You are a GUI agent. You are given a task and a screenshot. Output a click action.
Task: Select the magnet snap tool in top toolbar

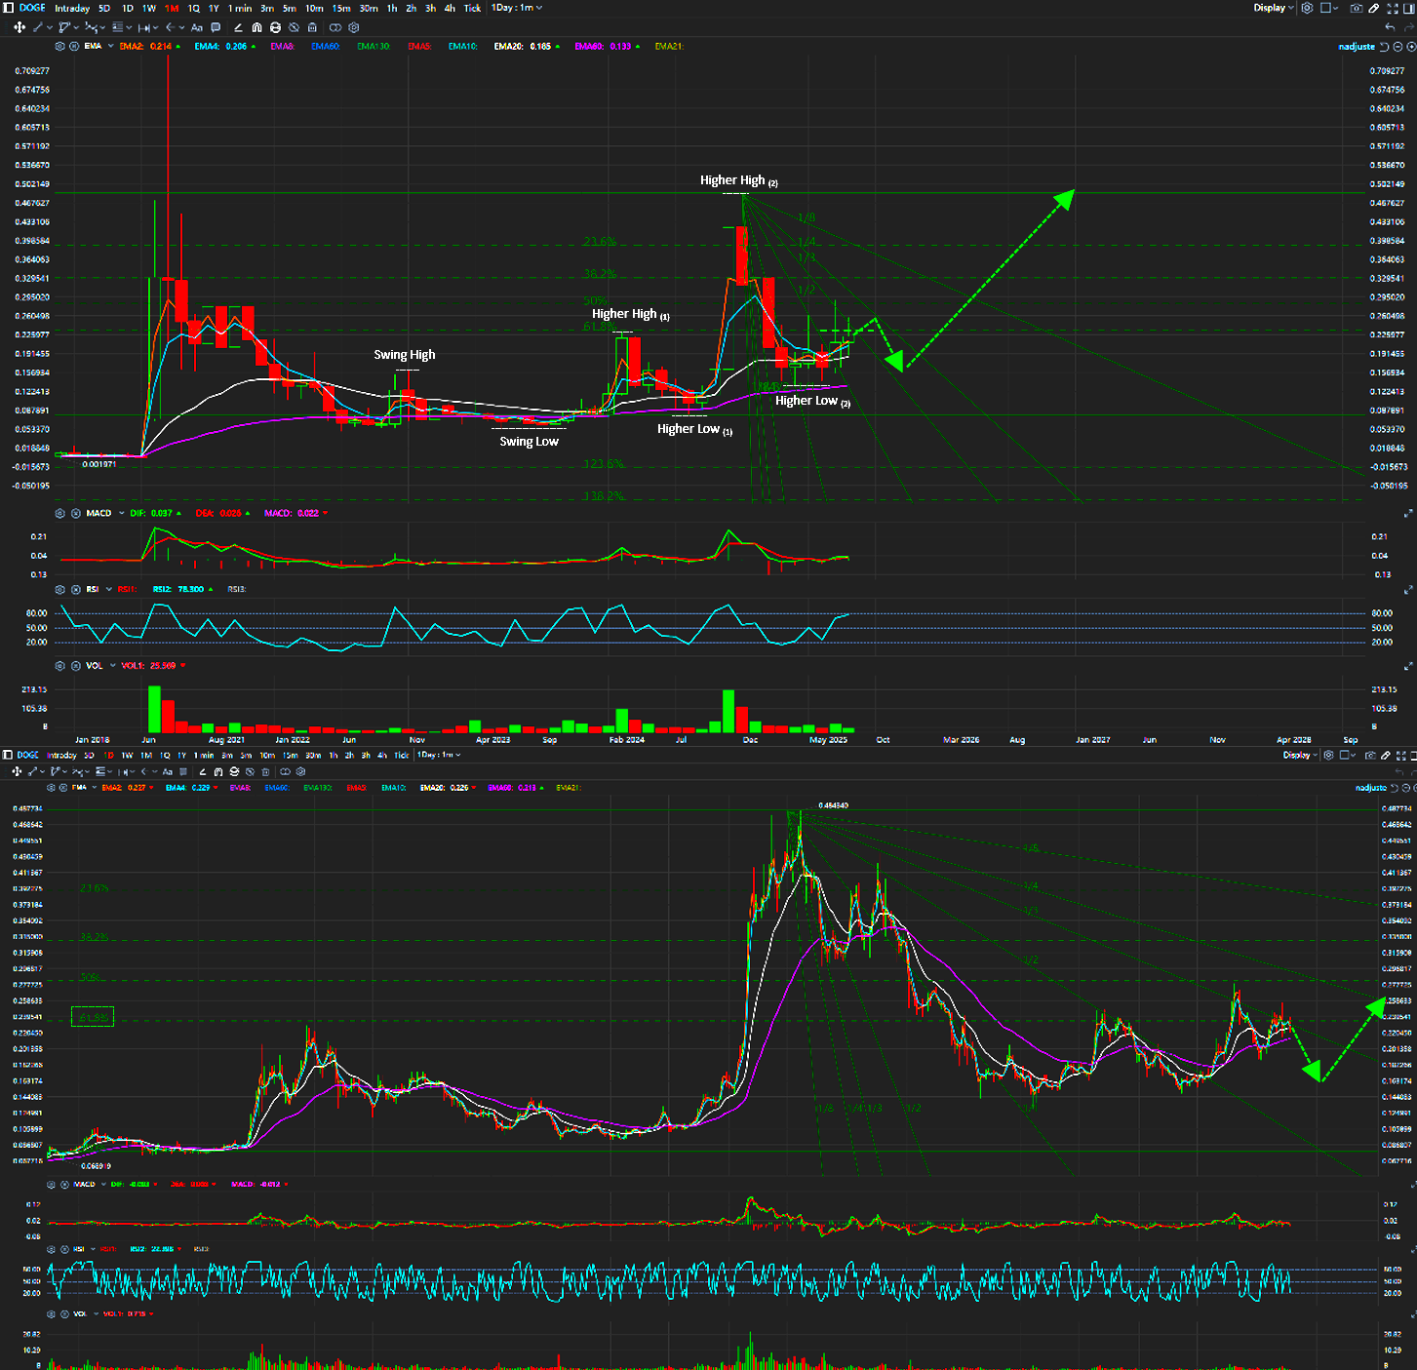tap(256, 27)
